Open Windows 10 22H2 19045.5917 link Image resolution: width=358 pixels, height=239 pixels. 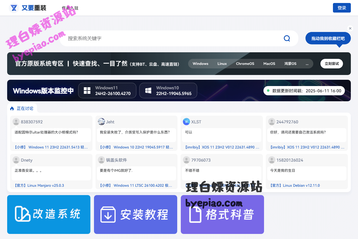136,147
